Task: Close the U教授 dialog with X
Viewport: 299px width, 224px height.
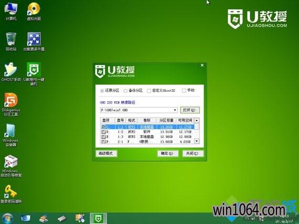Action: (202, 65)
